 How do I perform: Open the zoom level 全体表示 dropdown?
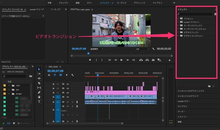point(97,49)
